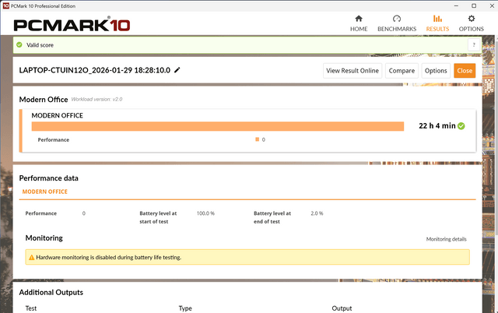
Task: Select the RESULTS tab
Action: [437, 23]
